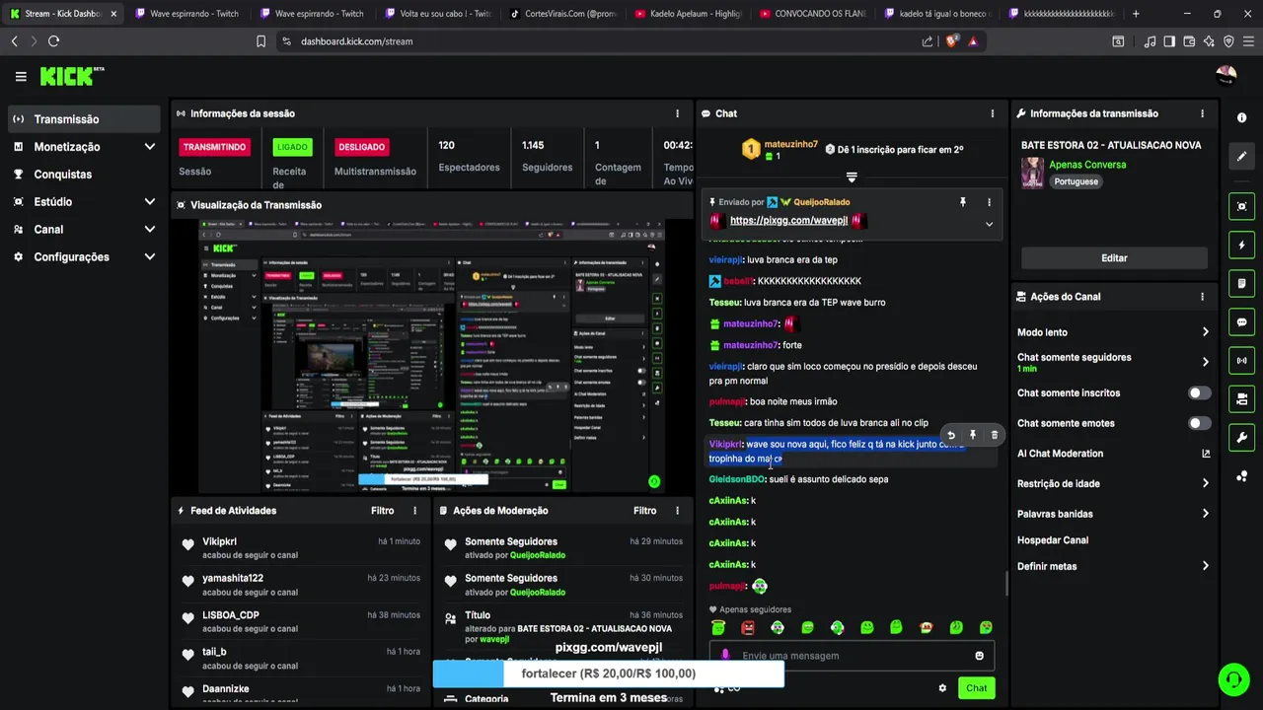The height and width of the screenshot is (710, 1263).
Task: Collapse the chat leaderboard toggle arrow
Action: point(852,177)
